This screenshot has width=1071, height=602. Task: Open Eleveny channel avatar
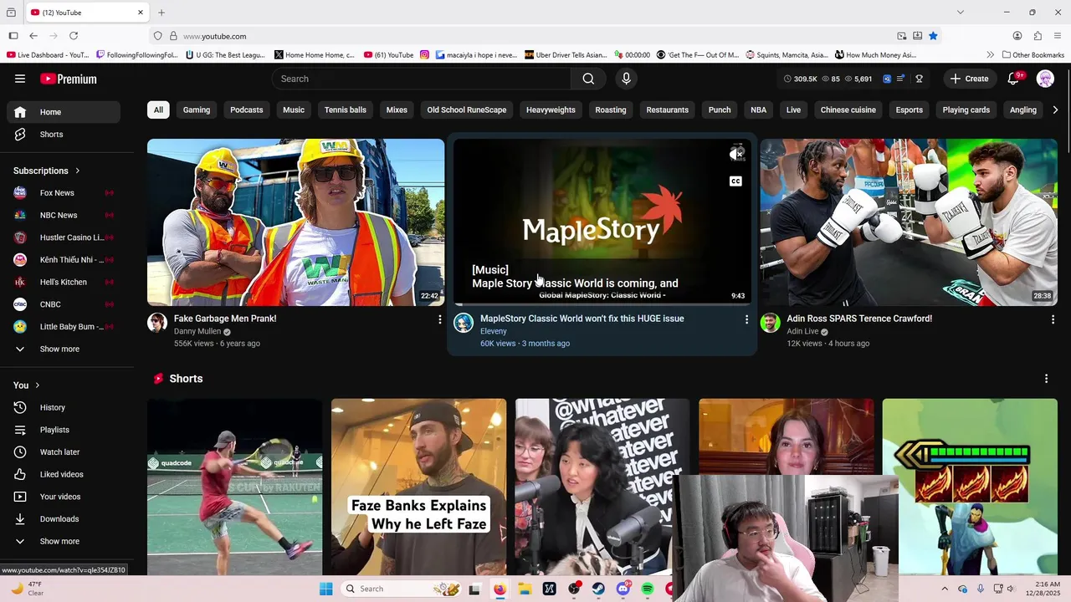[464, 323]
